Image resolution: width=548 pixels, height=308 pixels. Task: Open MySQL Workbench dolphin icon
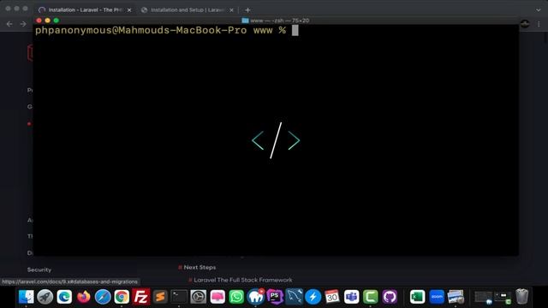tap(294, 297)
